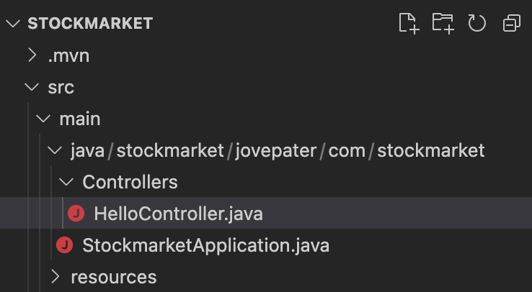
Task: Open the HelloController.java file
Action: coord(178,214)
